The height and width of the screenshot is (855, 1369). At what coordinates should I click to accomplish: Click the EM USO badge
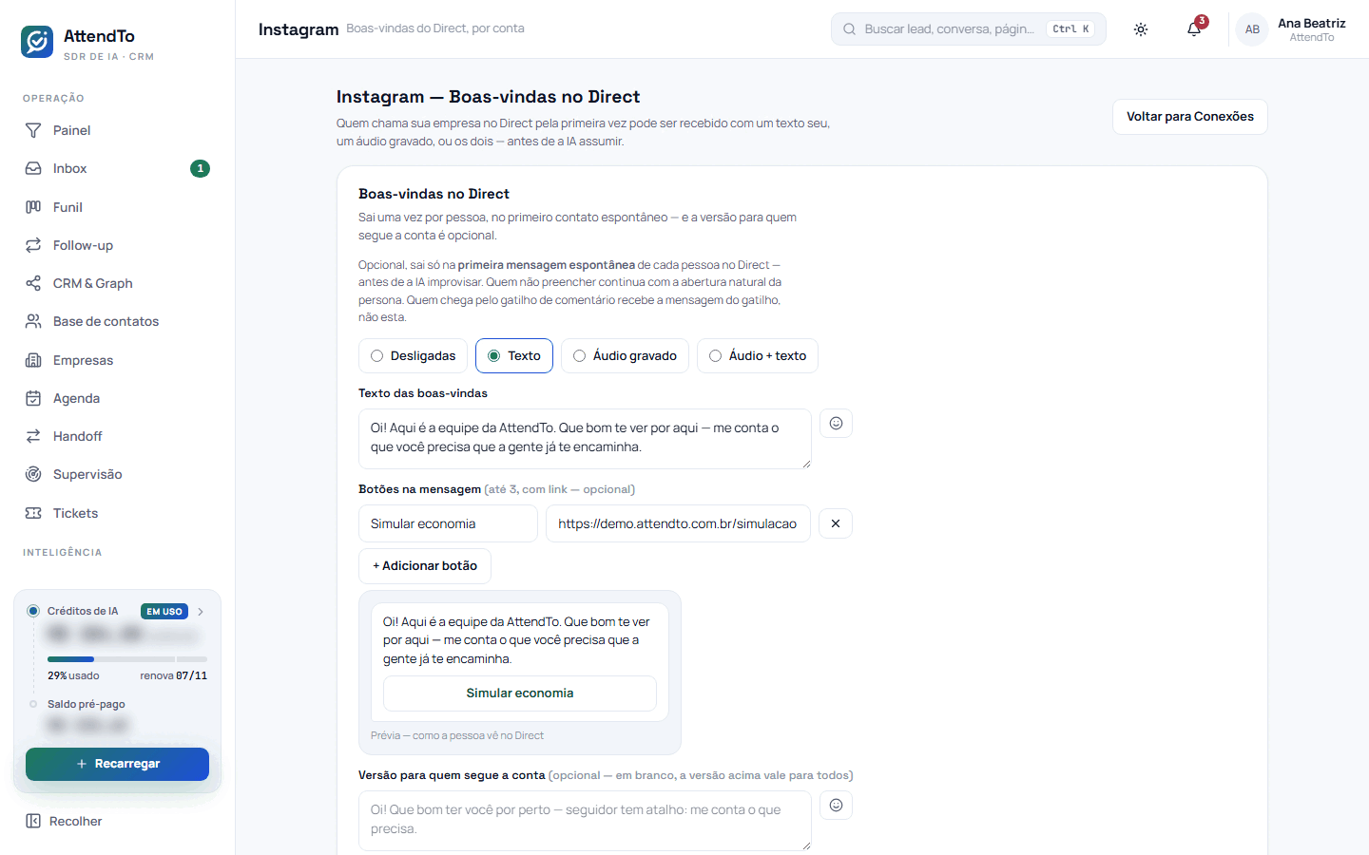[164, 612]
